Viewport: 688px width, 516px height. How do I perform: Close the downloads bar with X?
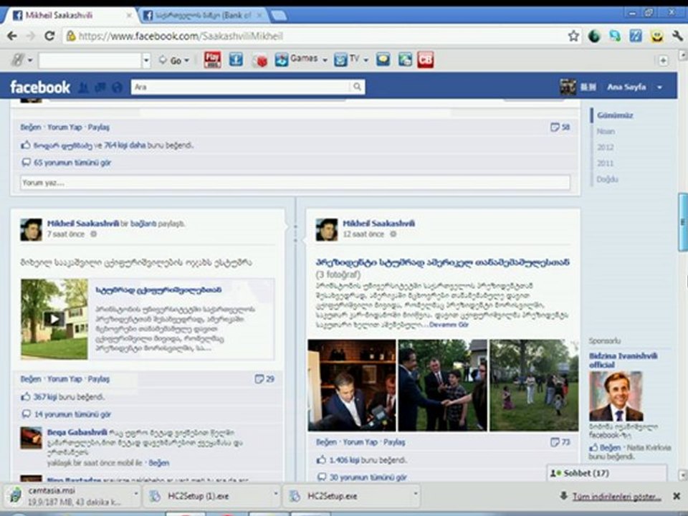[677, 496]
